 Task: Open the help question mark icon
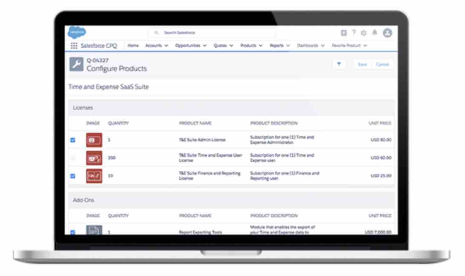coord(353,33)
